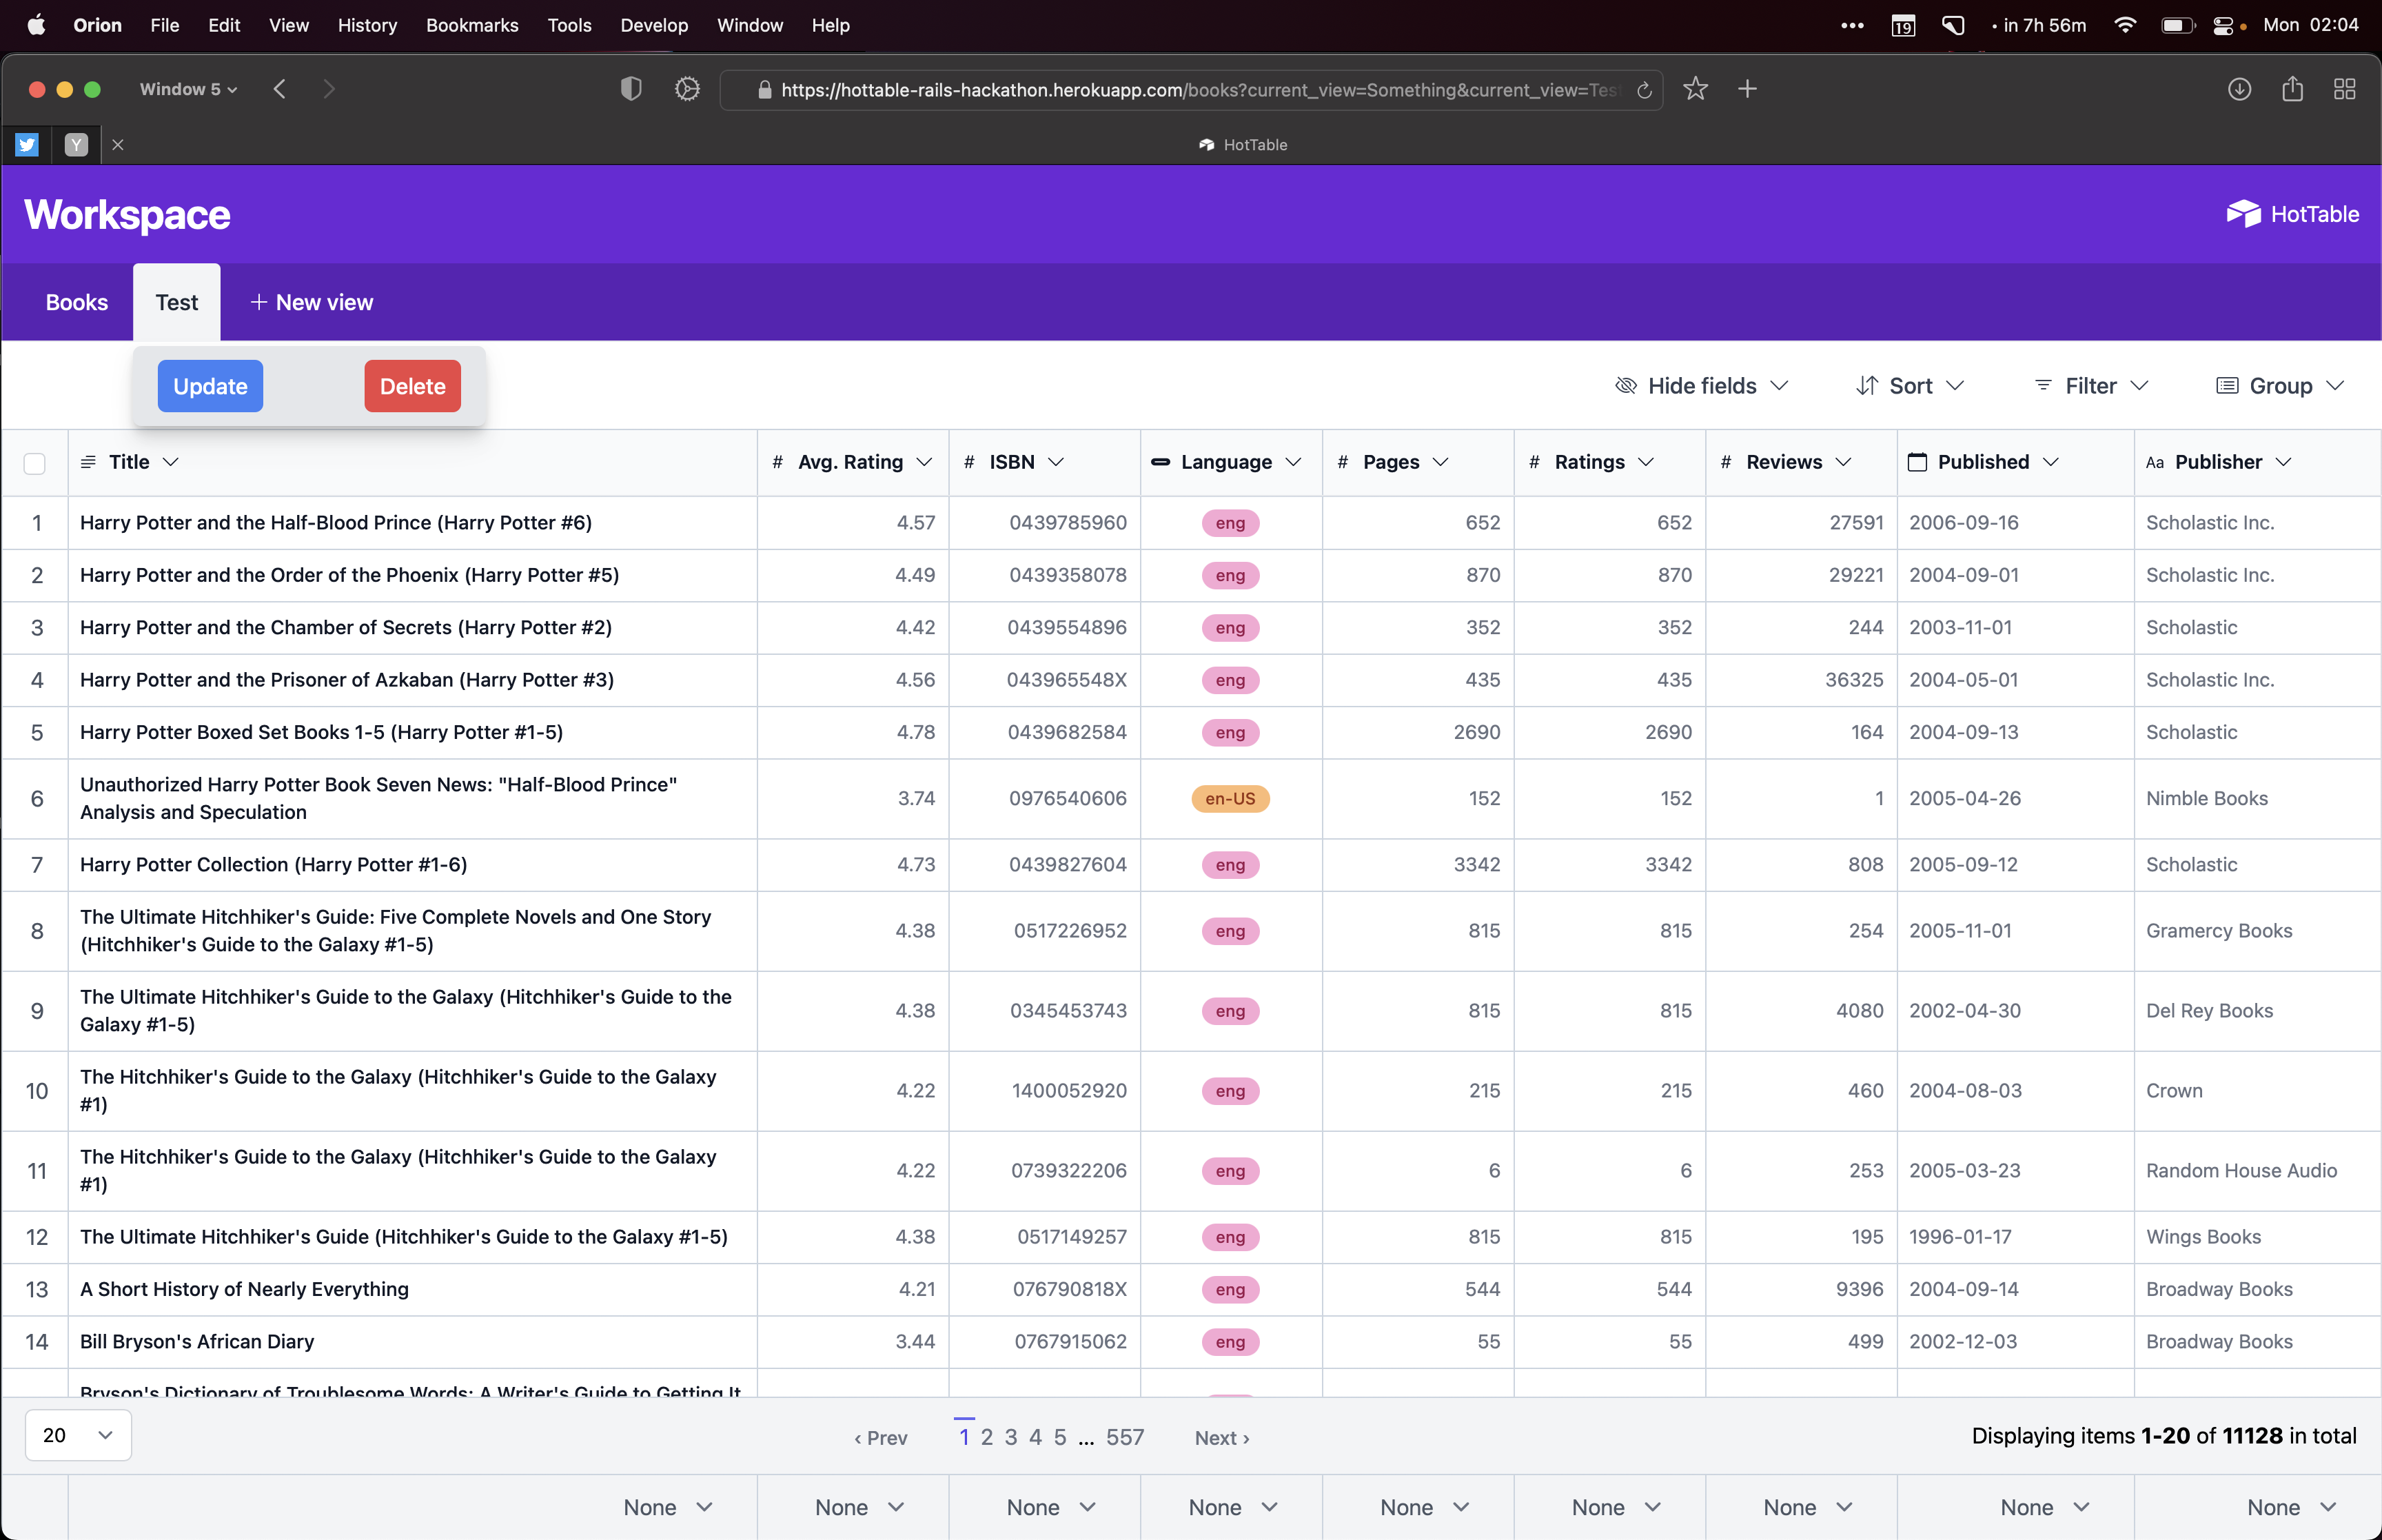This screenshot has width=2382, height=1540.
Task: Open the site settings gear icon
Action: point(686,89)
